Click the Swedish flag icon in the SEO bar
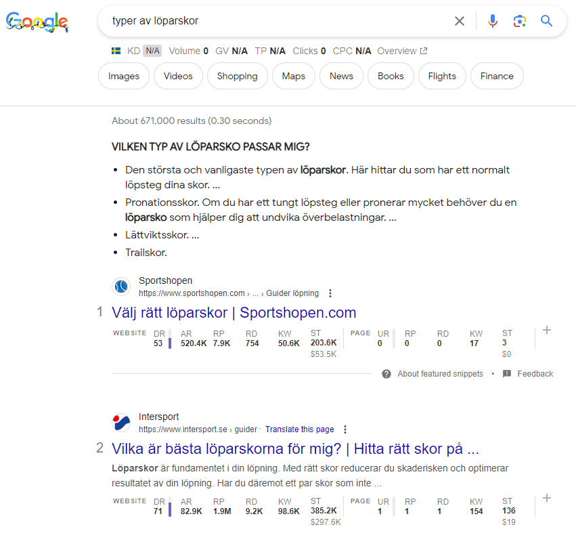 (115, 50)
